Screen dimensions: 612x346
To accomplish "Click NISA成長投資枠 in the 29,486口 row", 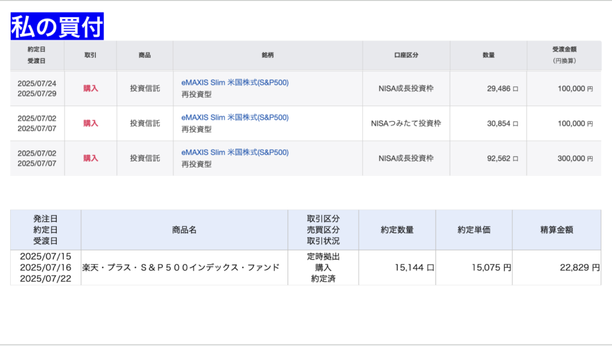I will point(406,88).
